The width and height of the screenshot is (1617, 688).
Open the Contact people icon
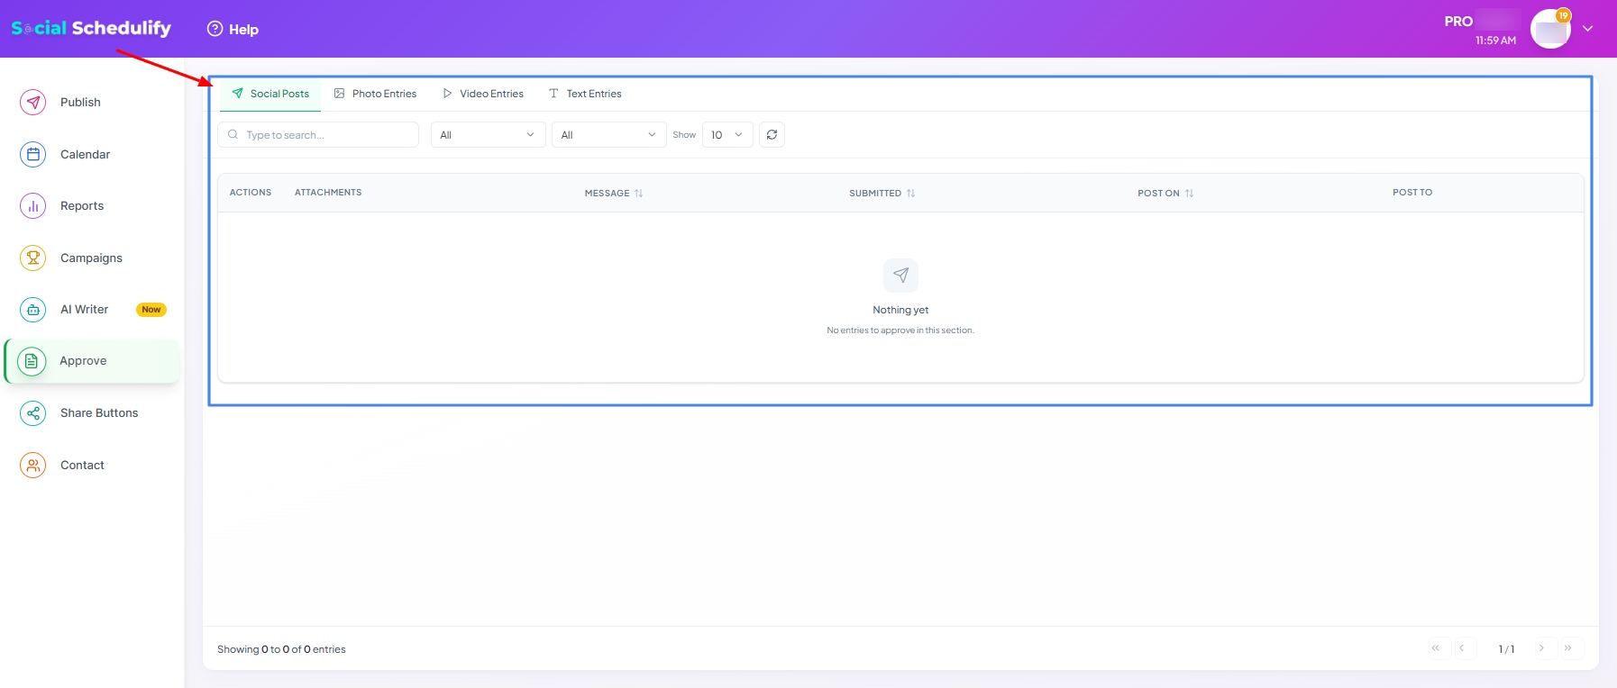(33, 466)
